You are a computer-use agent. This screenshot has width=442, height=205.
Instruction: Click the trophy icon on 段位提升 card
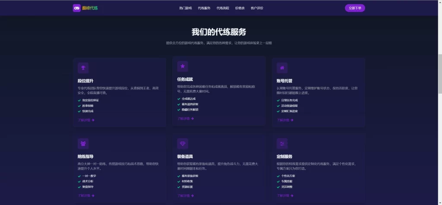(83, 68)
